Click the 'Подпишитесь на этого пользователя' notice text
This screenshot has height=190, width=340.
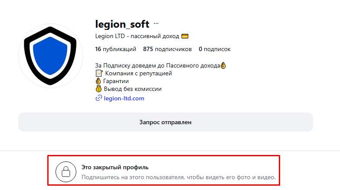[x=179, y=177]
